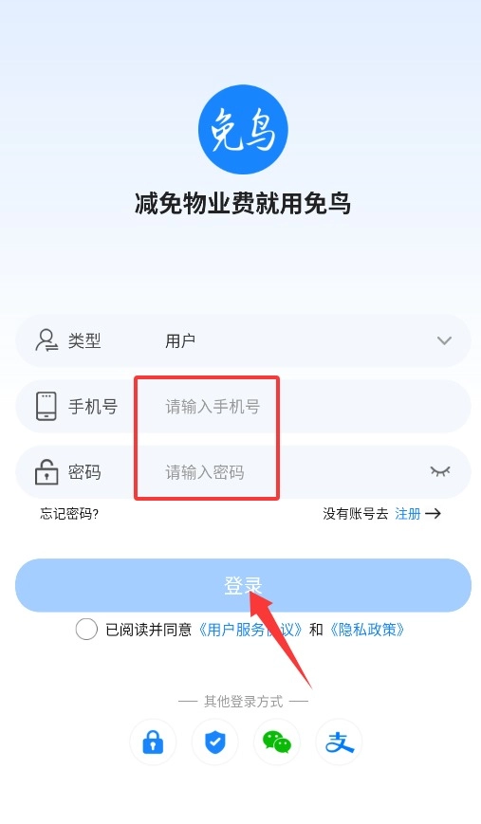Viewport: 481px width, 824px height.
Task: Tap the lock icon beside 密码
Action: click(46, 471)
